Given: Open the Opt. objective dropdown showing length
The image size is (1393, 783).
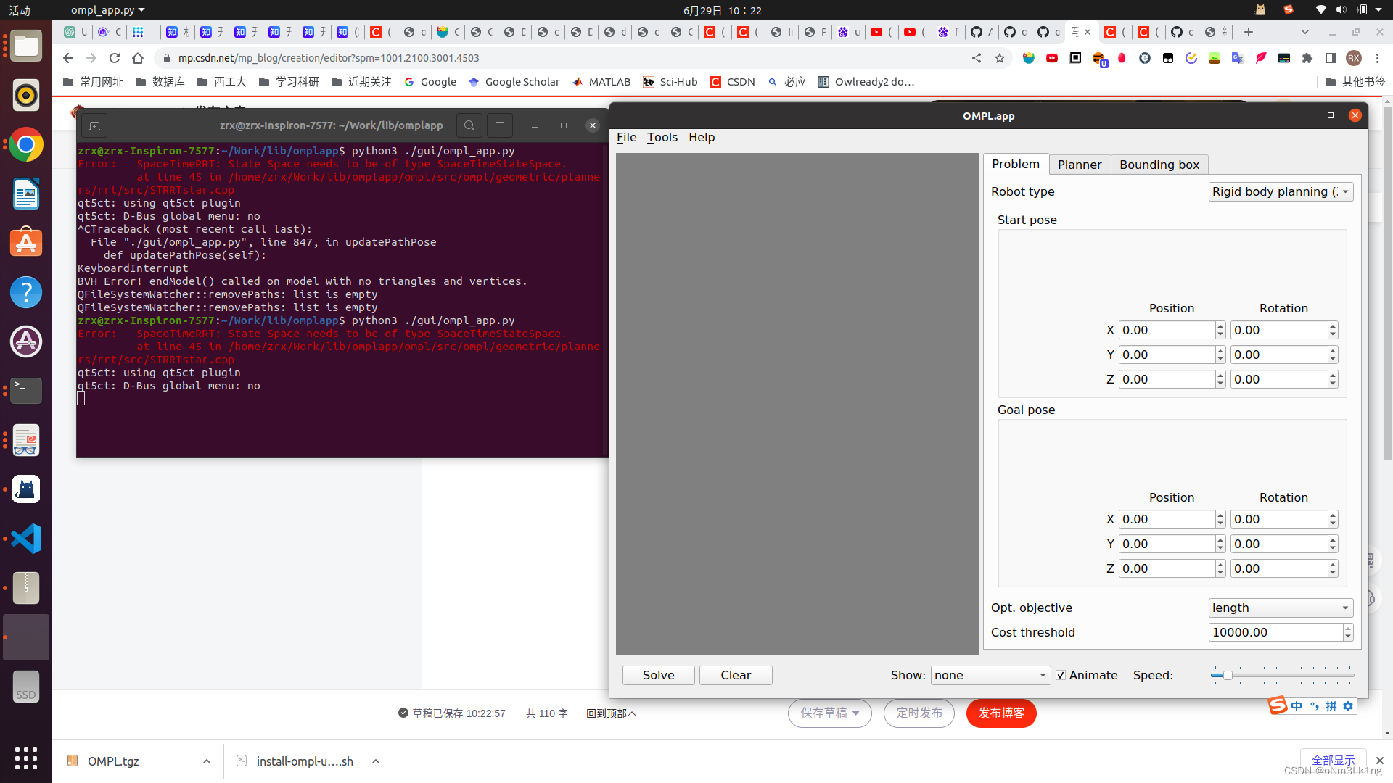Looking at the screenshot, I should [x=1281, y=608].
